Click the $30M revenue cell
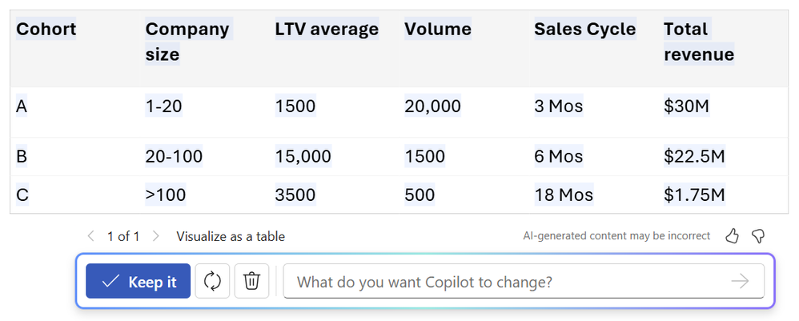 (686, 106)
